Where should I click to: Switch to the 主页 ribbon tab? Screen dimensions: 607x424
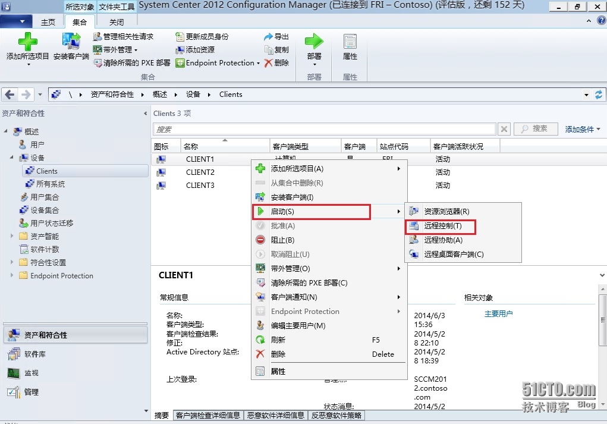pyautogui.click(x=48, y=22)
